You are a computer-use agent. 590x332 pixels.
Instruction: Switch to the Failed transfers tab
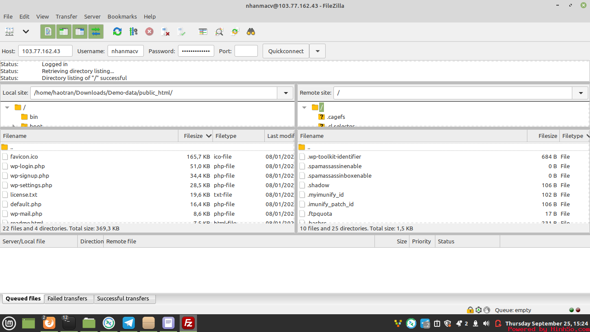coord(68,298)
